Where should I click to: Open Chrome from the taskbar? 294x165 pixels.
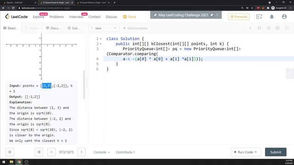click(19, 162)
